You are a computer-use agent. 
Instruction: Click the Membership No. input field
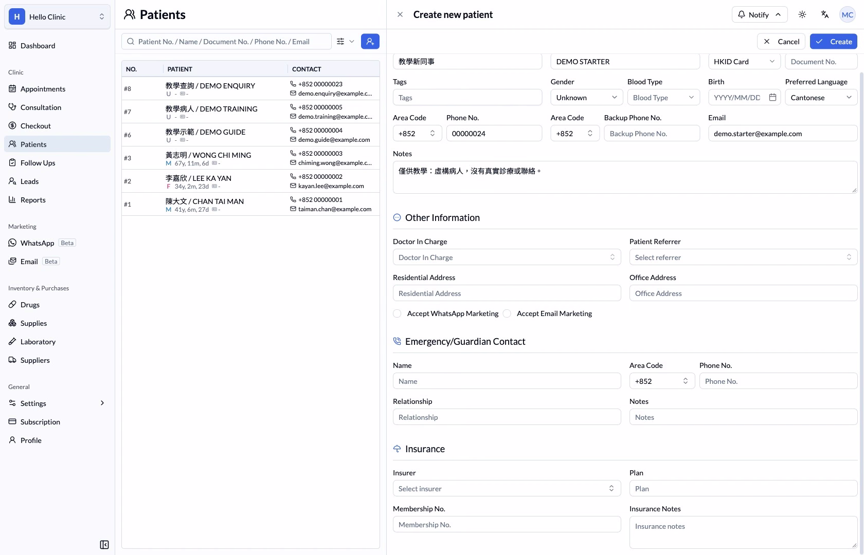pos(507,524)
